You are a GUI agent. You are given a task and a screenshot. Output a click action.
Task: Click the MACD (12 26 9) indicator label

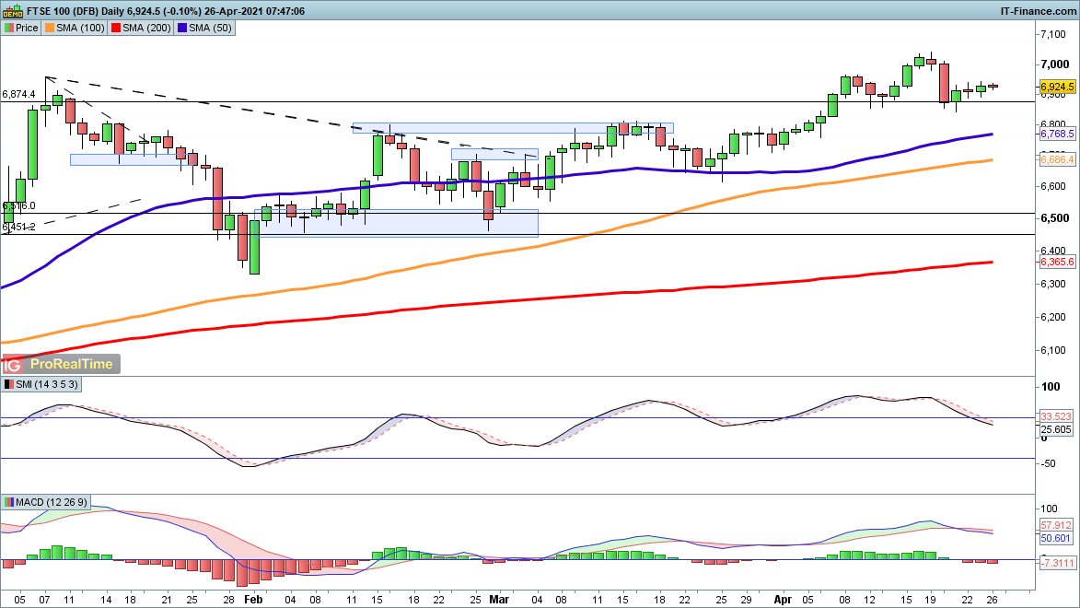(43, 502)
